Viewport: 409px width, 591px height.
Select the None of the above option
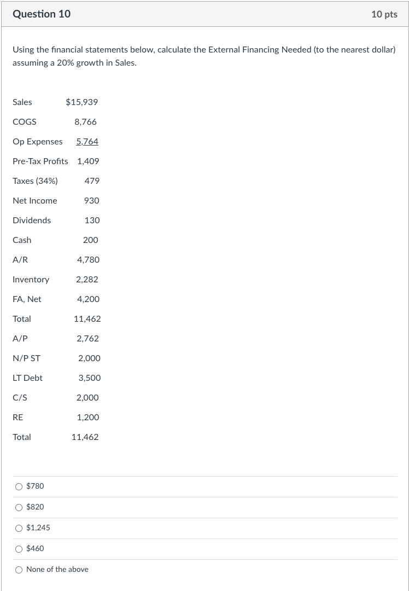tap(19, 570)
